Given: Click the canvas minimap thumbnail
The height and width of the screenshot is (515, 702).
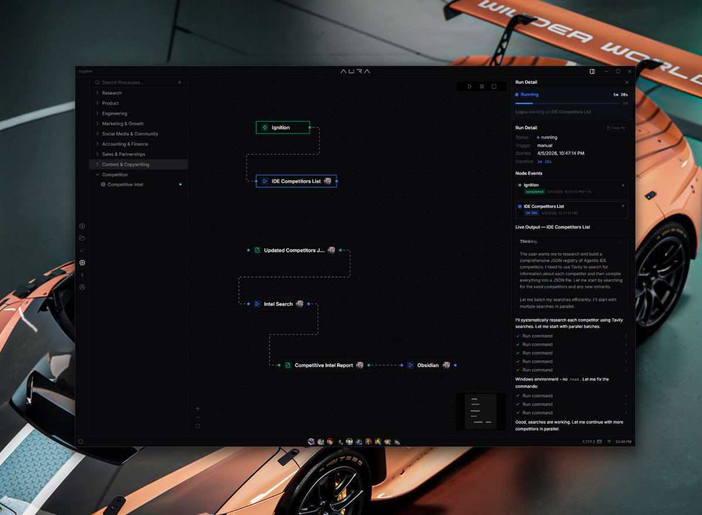Looking at the screenshot, I should tap(481, 411).
